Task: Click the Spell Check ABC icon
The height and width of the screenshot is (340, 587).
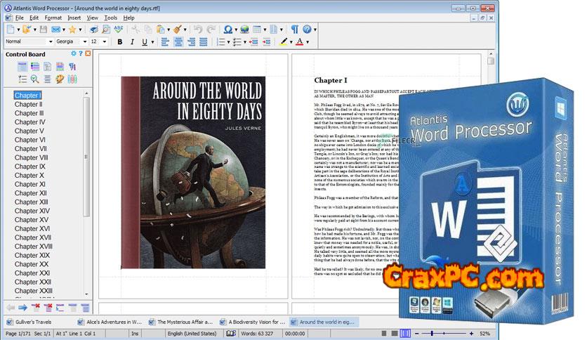Action: coord(119,30)
